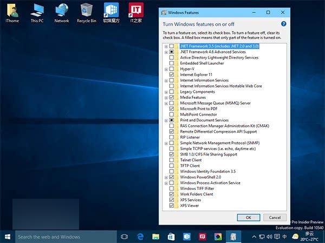Open the Store icon in taskbar
325x243 pixels.
coord(171,237)
